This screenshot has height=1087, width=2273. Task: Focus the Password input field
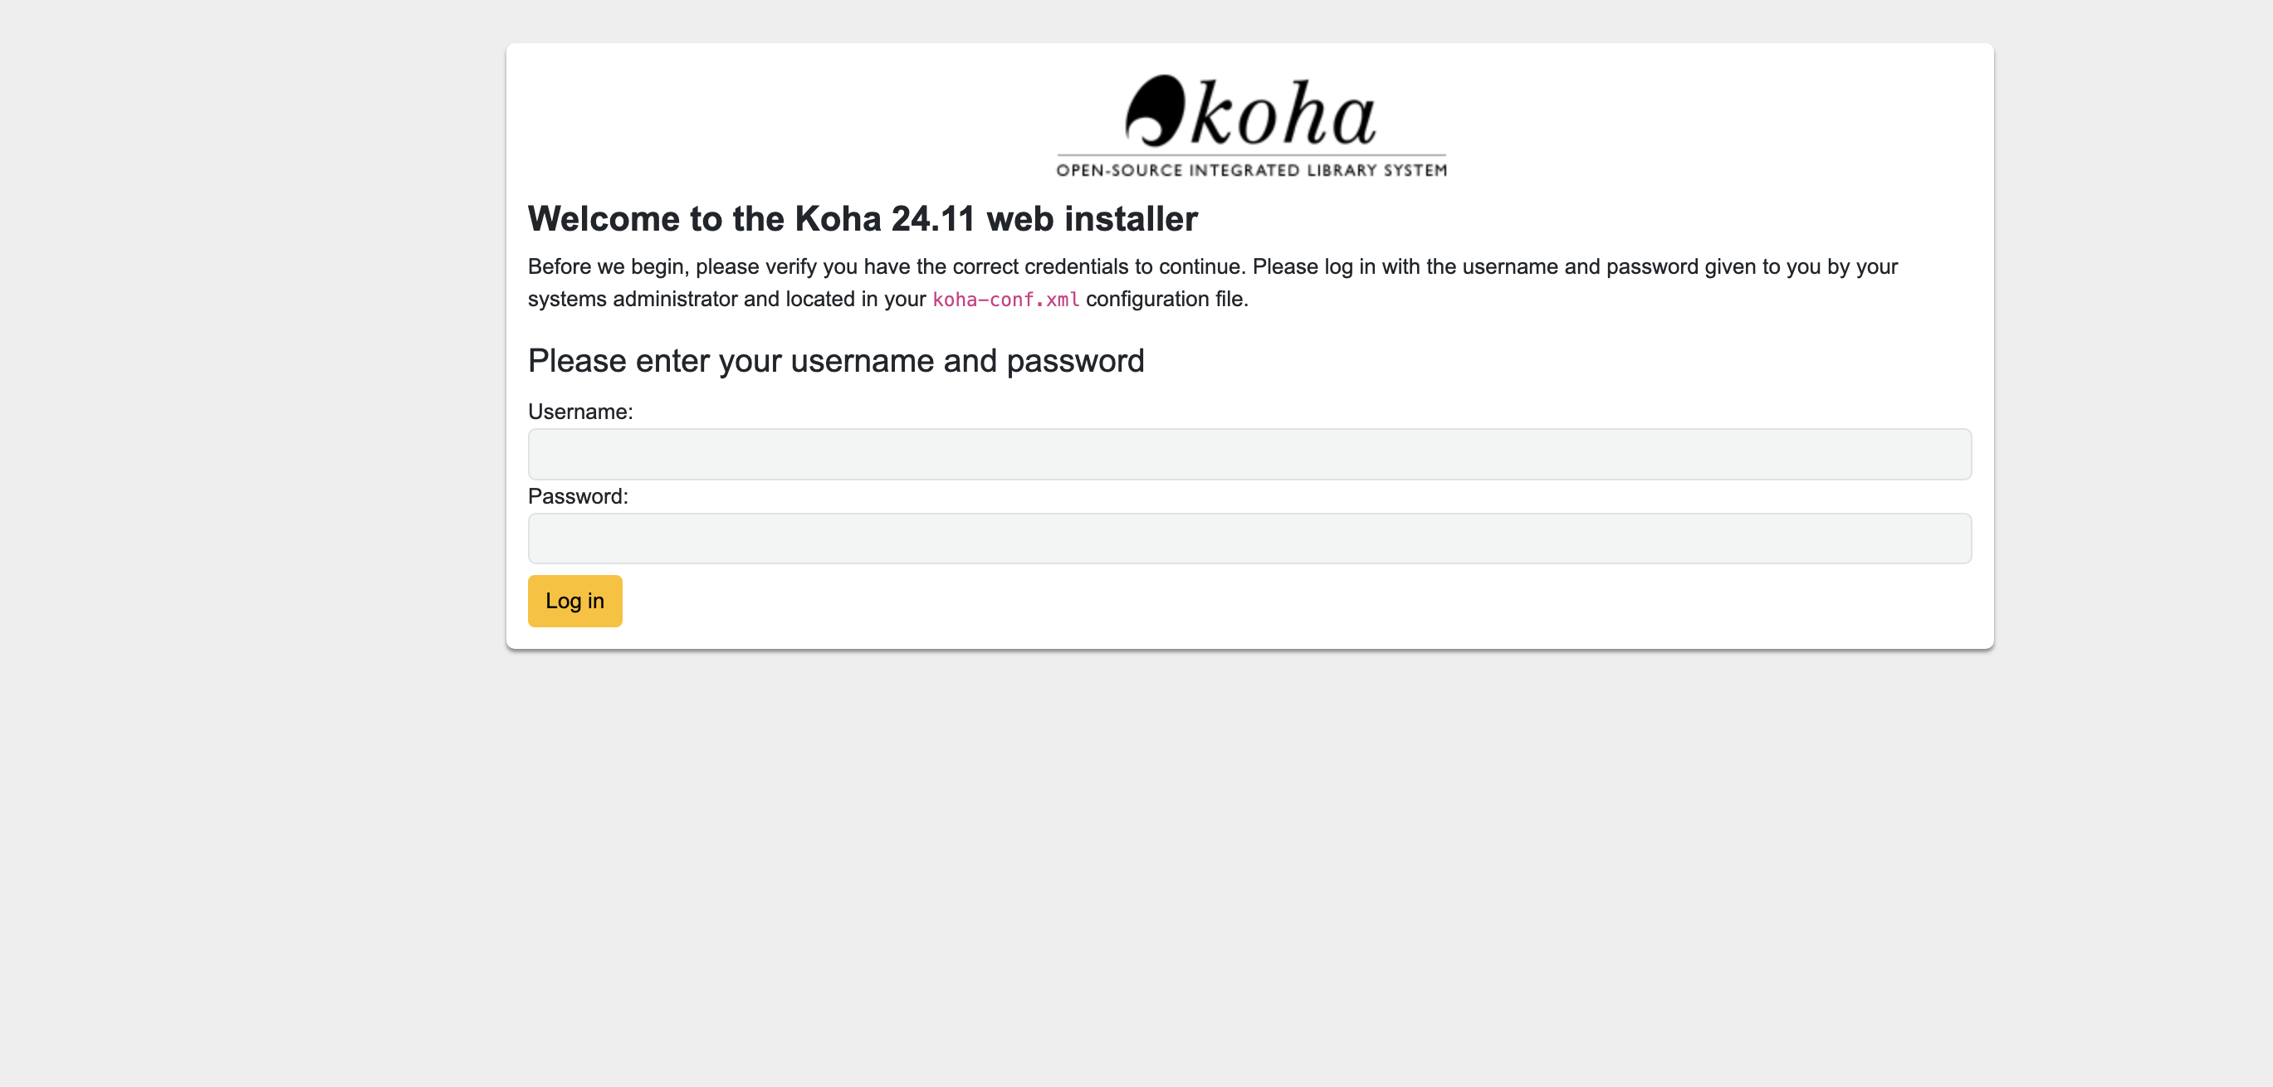pos(1249,539)
